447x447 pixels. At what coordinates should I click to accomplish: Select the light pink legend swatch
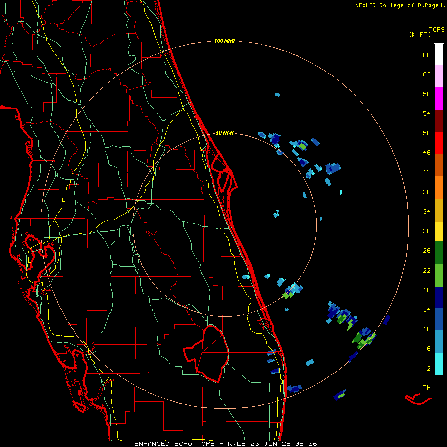tap(439, 76)
